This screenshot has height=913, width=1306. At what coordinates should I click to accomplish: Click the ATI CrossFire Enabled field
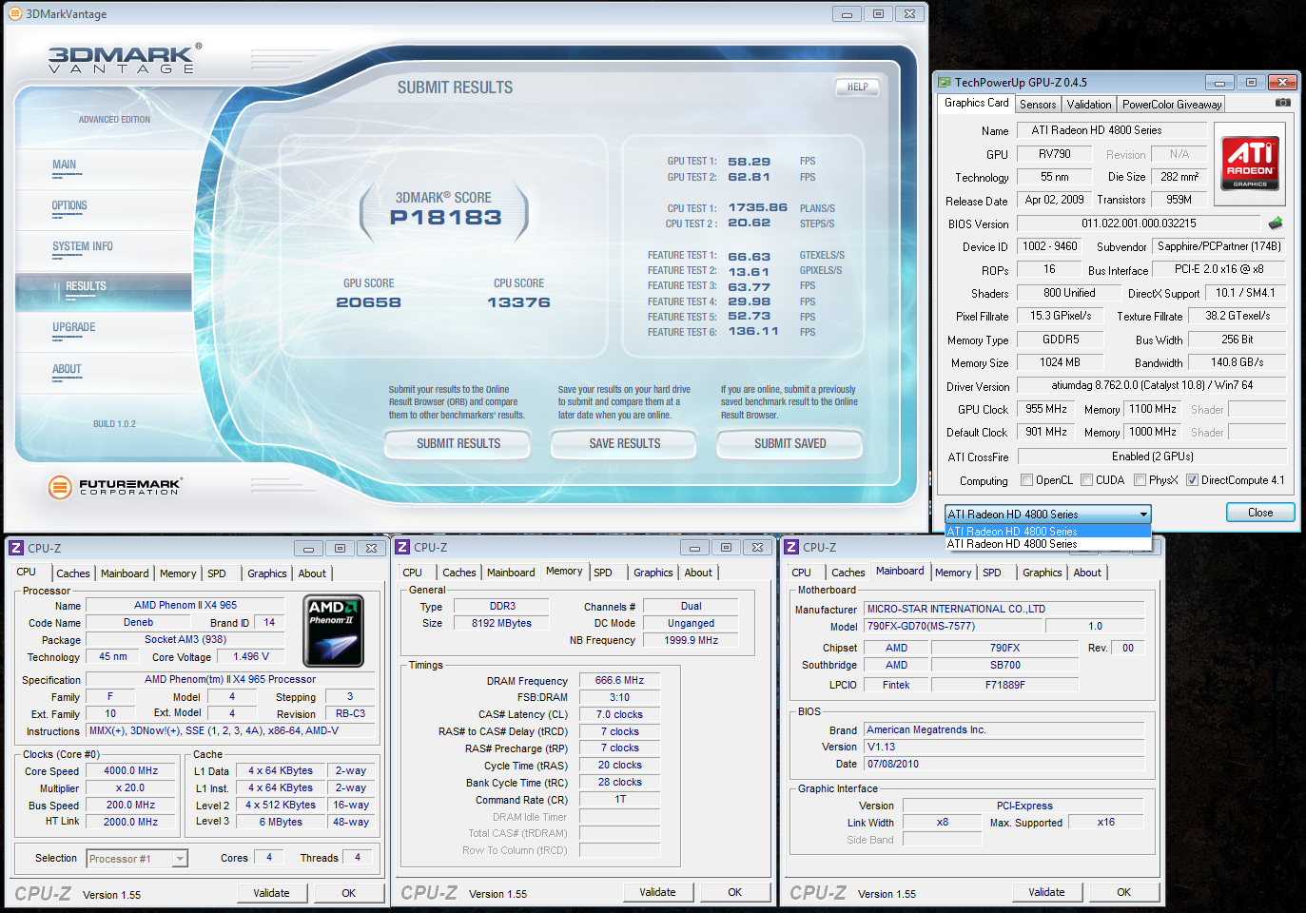(1152, 456)
